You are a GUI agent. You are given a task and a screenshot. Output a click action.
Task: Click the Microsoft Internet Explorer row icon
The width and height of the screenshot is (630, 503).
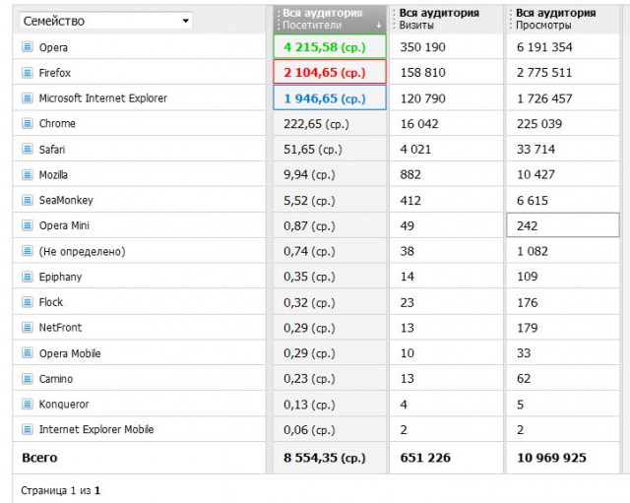pos(27,98)
